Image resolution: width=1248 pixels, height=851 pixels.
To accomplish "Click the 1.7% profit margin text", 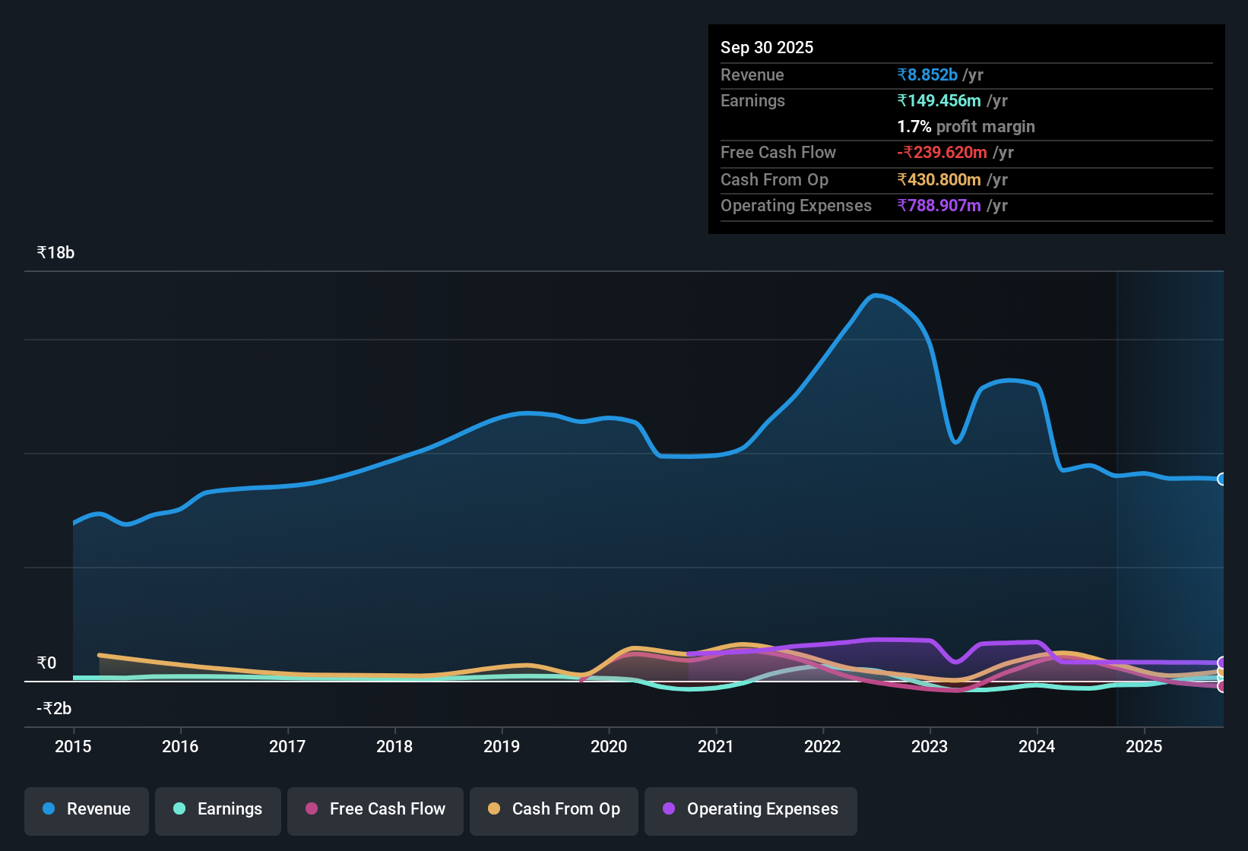I will [x=966, y=126].
